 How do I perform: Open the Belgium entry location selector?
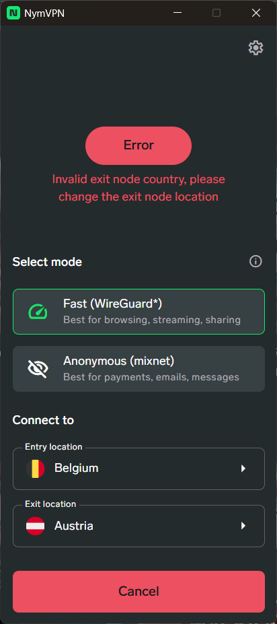[138, 469]
